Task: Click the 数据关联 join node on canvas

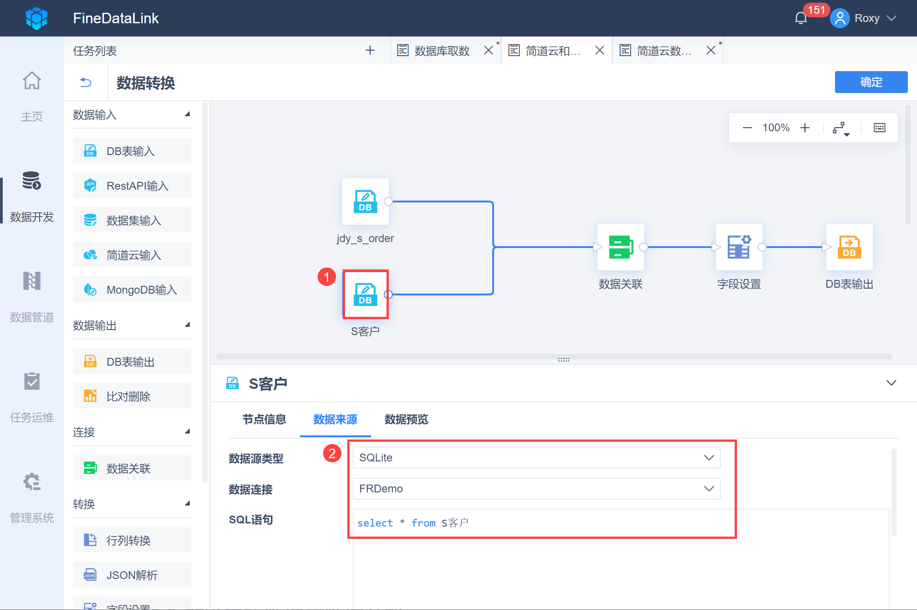Action: click(x=620, y=247)
